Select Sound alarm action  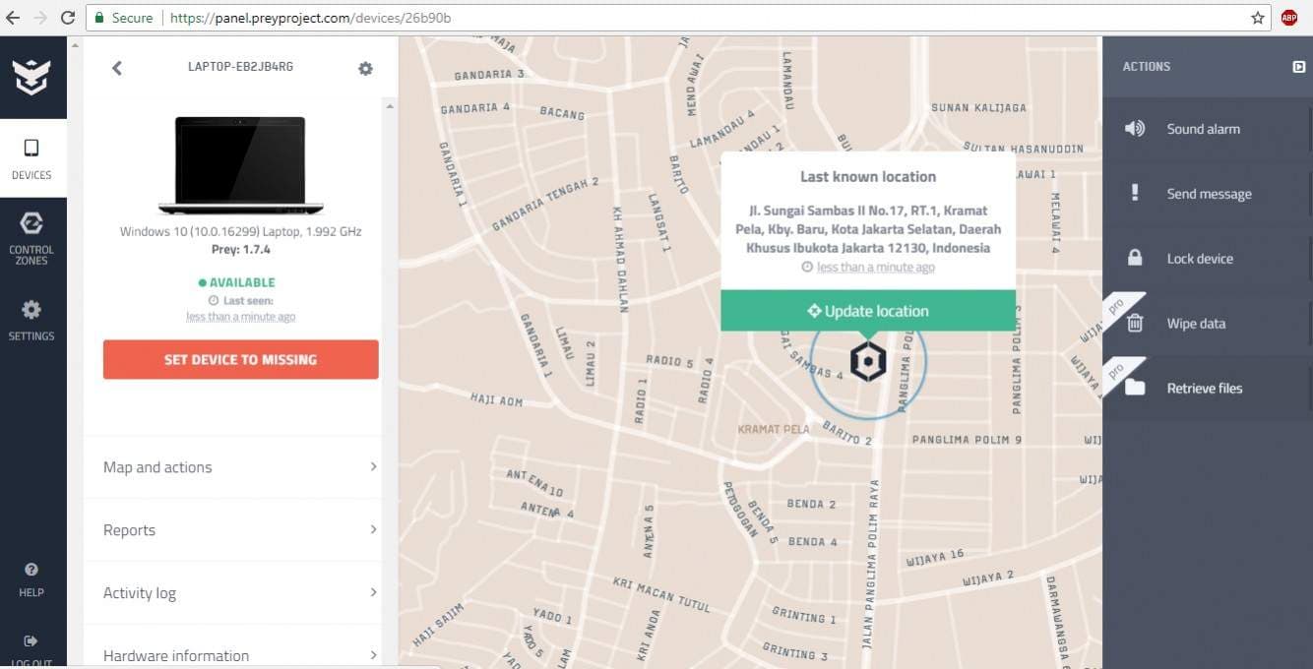click(x=1208, y=129)
